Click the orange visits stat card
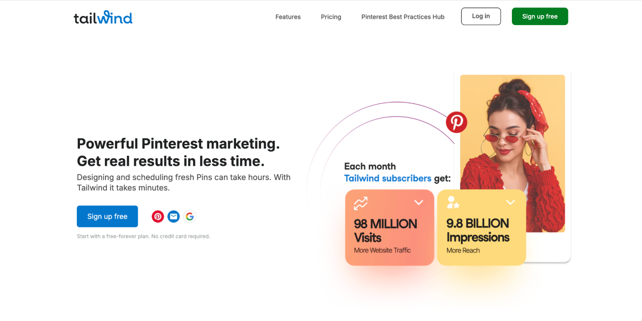 pyautogui.click(x=389, y=228)
